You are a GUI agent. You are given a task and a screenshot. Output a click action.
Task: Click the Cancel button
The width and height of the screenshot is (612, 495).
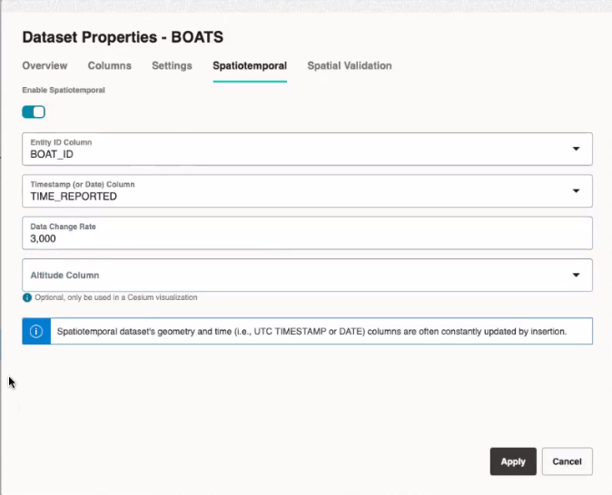[x=568, y=461]
